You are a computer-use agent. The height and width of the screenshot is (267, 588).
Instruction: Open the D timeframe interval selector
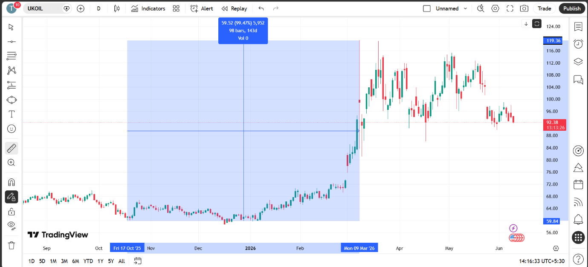[98, 9]
